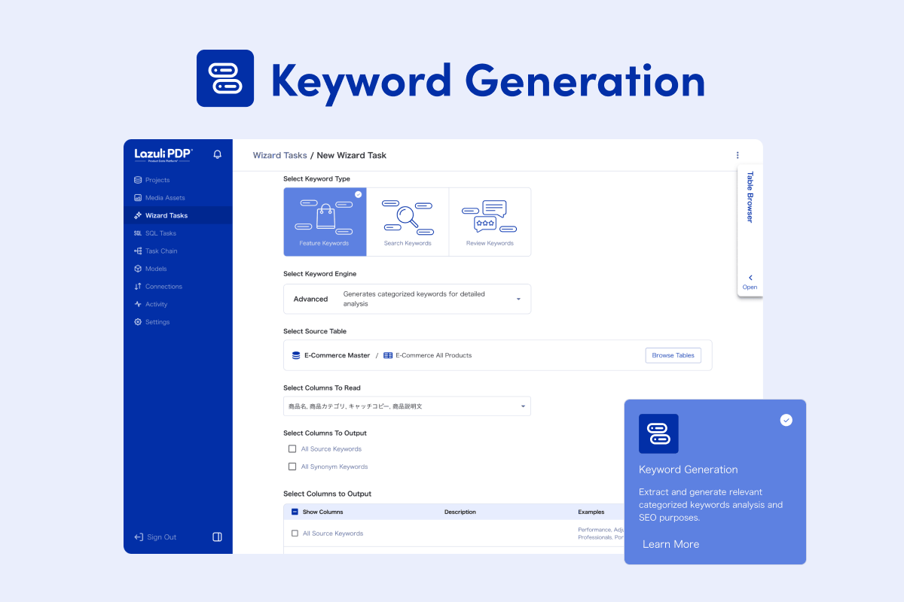Click the Wizard Tasks breadcrumb link

tap(279, 155)
